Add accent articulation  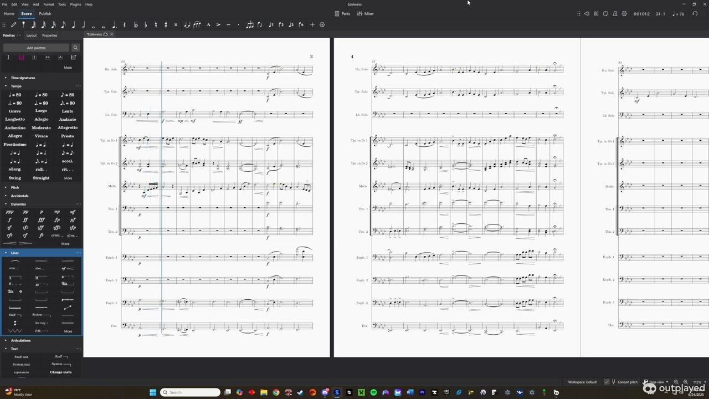218,25
